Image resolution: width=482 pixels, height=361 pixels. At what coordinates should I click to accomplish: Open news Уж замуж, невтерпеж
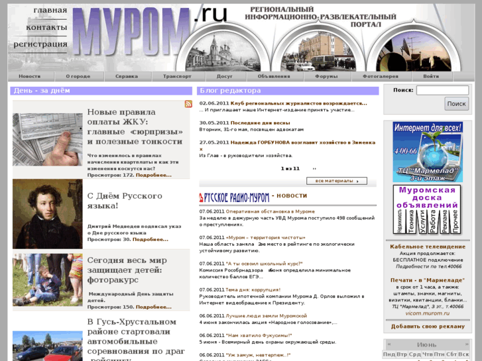(258, 355)
